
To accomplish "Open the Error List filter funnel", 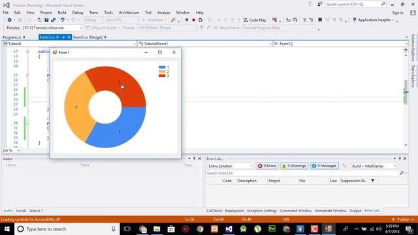I will click(x=373, y=181).
